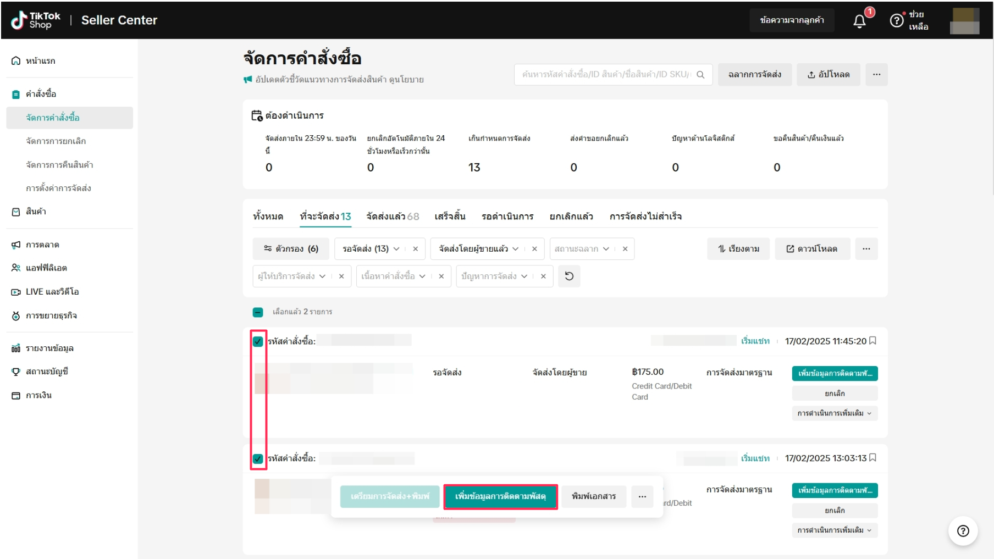Switch to the ทั้งหมด tab
This screenshot has width=994, height=559.
pyautogui.click(x=268, y=217)
